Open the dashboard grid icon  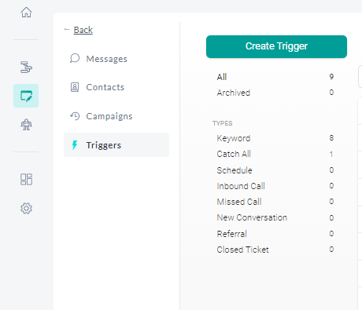point(26,179)
